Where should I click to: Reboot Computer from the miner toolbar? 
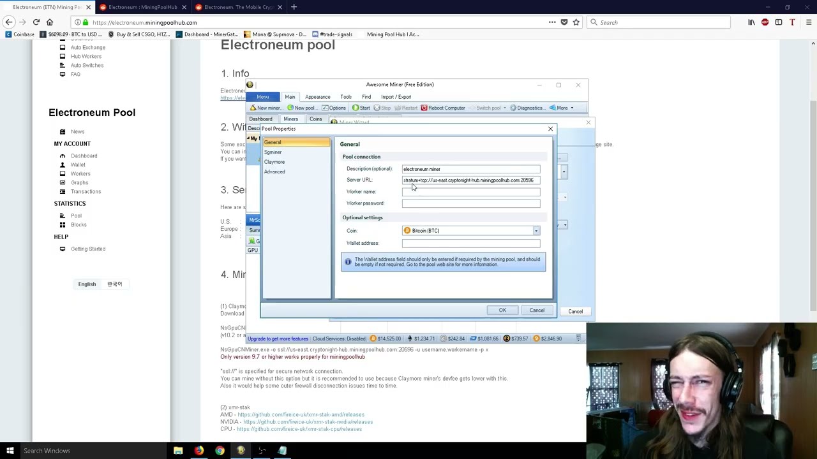pyautogui.click(x=443, y=108)
